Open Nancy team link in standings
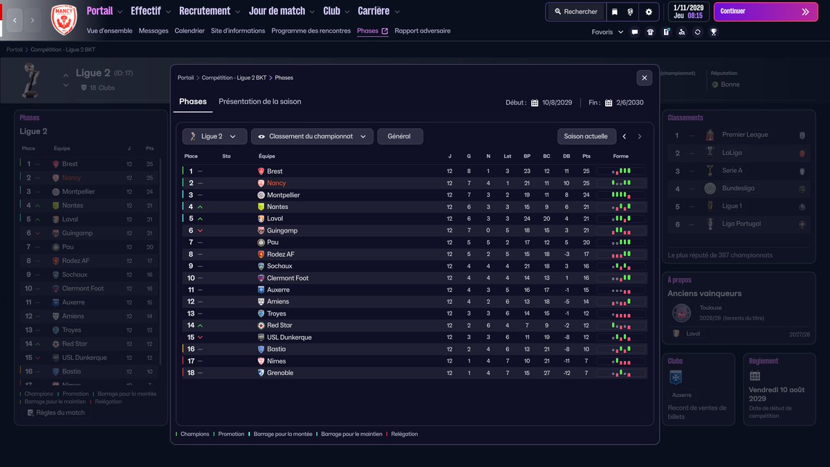Screen dimensions: 830x467 276,183
